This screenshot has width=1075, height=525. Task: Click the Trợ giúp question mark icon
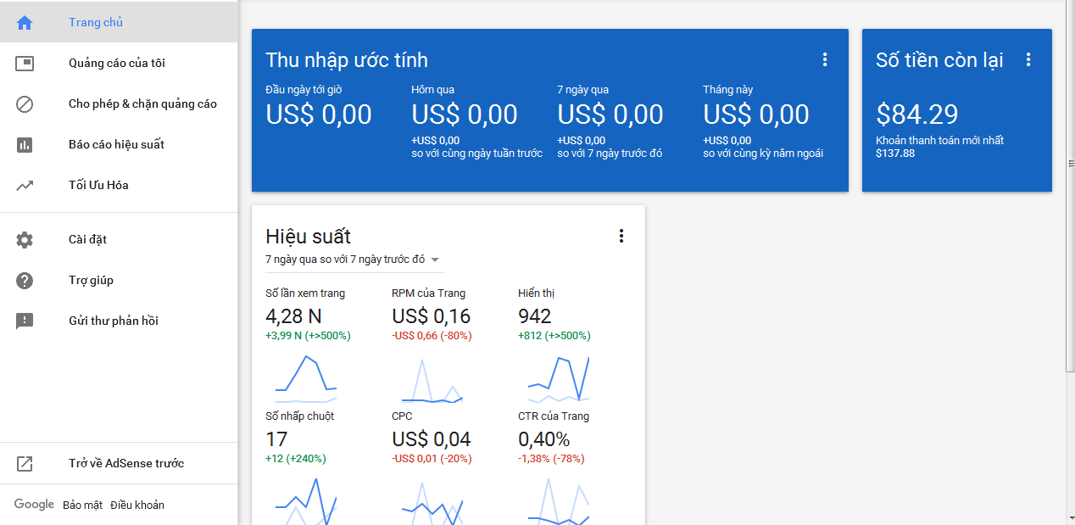coord(25,281)
